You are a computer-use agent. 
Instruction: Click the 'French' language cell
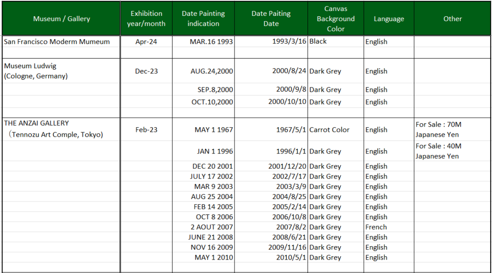[x=389, y=227]
